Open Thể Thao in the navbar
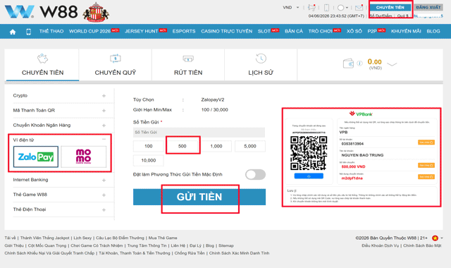 tap(51, 31)
